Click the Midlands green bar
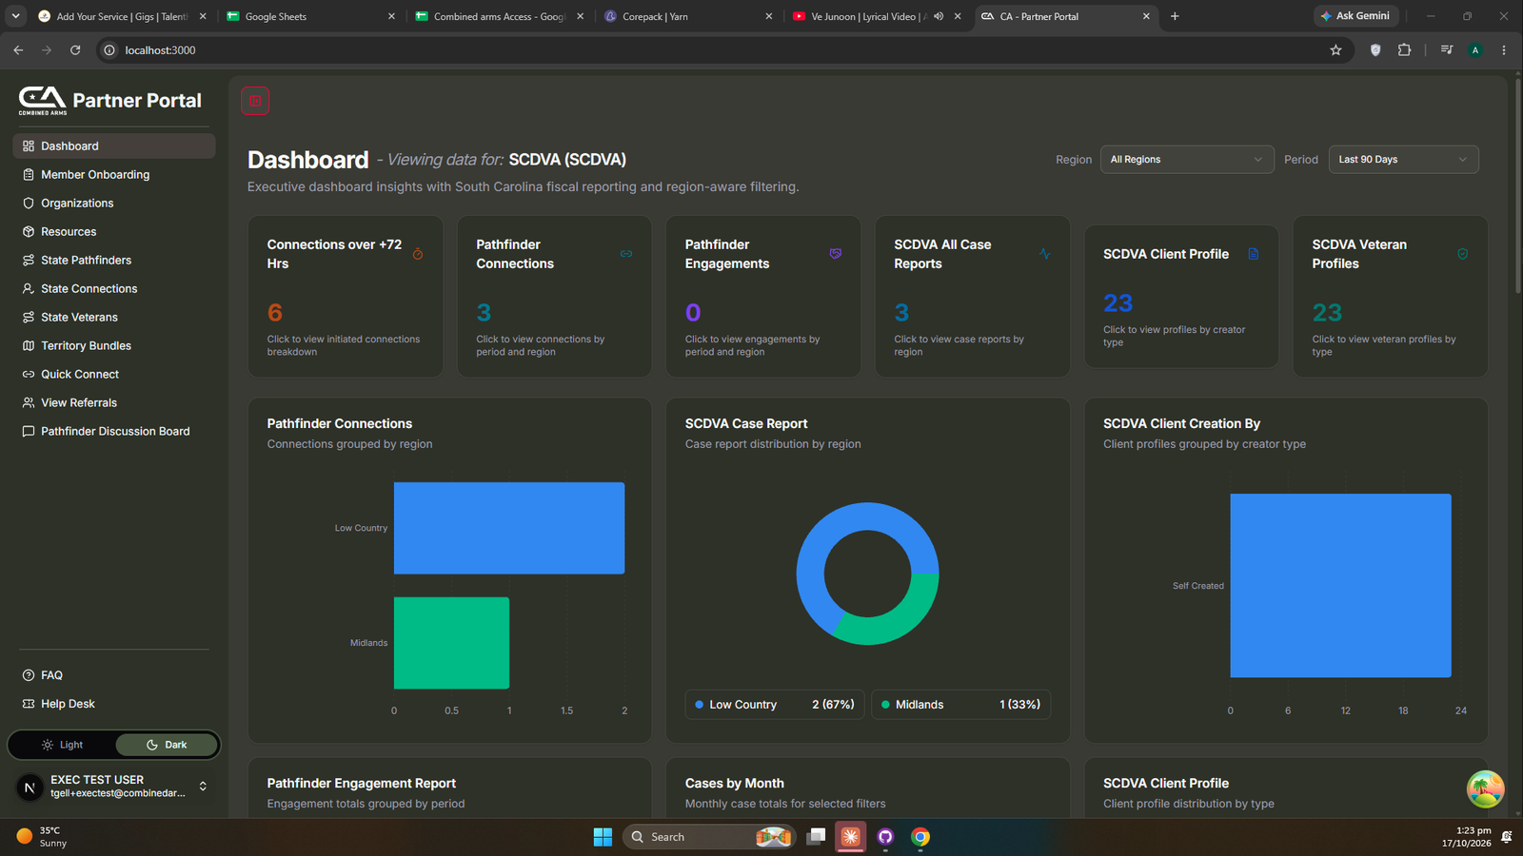Viewport: 1523px width, 856px height. (x=451, y=643)
